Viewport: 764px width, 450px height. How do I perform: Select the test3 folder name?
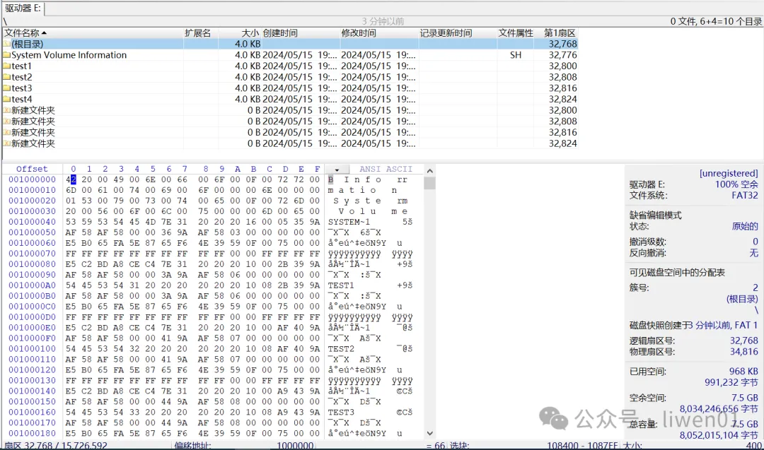point(21,88)
